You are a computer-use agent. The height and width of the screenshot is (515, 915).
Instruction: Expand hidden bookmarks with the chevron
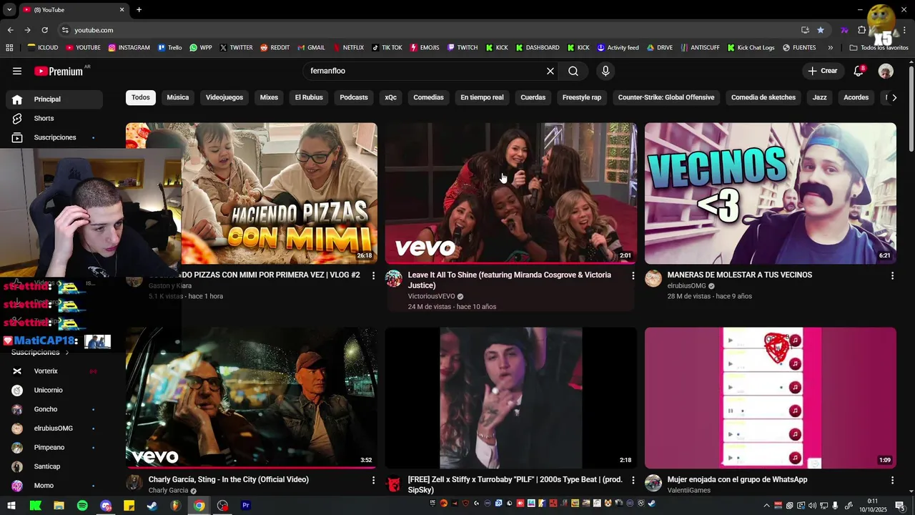point(830,47)
